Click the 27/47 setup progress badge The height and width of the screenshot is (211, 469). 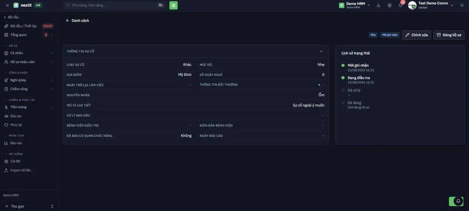[x=48, y=26]
